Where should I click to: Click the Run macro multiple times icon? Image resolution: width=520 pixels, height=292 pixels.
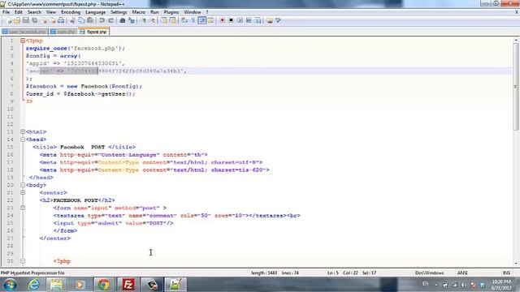249,20
